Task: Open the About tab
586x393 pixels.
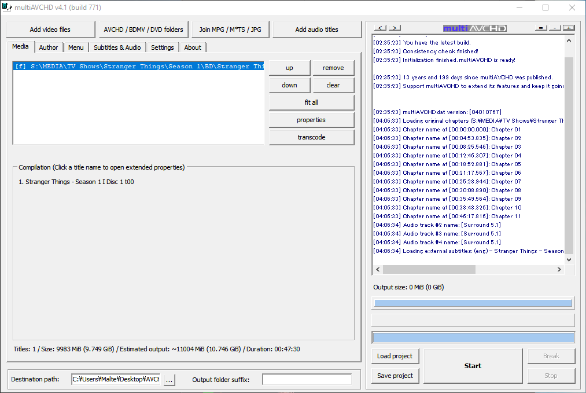Action: click(x=193, y=47)
